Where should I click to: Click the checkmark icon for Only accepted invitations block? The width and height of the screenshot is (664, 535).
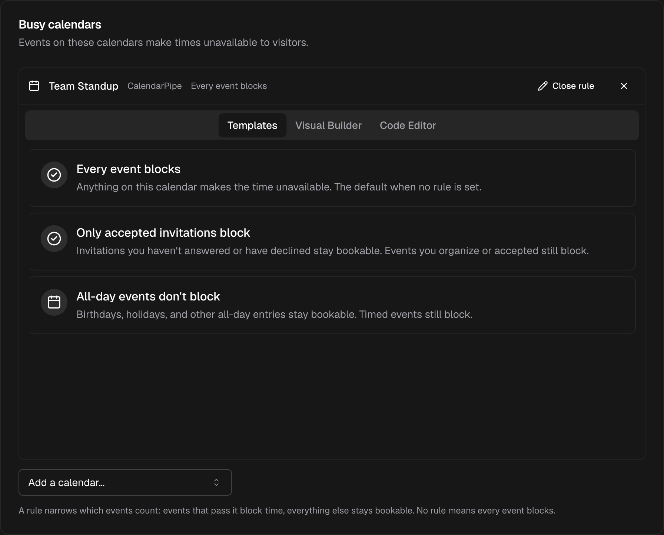(54, 239)
